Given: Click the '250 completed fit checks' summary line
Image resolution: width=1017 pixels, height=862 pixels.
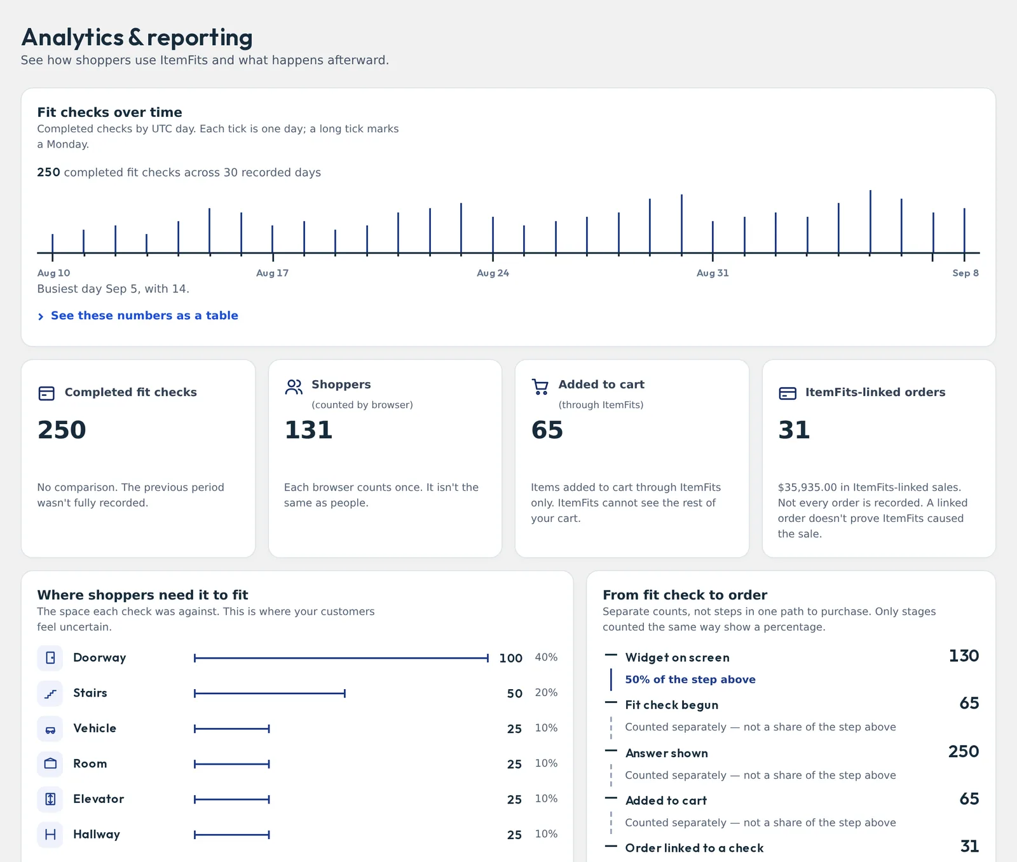Looking at the screenshot, I should pyautogui.click(x=179, y=172).
